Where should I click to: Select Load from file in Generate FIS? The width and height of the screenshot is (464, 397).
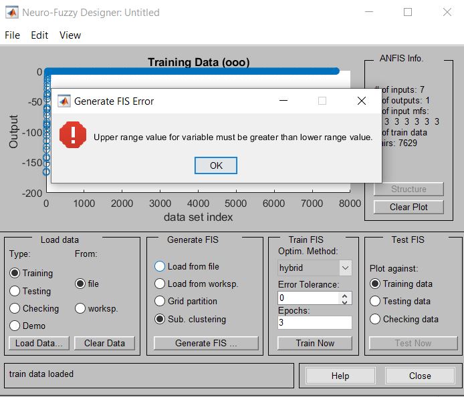(160, 266)
